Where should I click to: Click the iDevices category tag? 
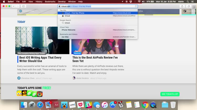[77, 53]
